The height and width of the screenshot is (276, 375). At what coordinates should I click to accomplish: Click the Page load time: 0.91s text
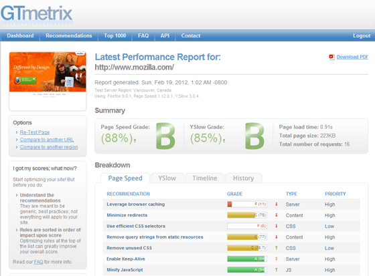tap(306, 127)
